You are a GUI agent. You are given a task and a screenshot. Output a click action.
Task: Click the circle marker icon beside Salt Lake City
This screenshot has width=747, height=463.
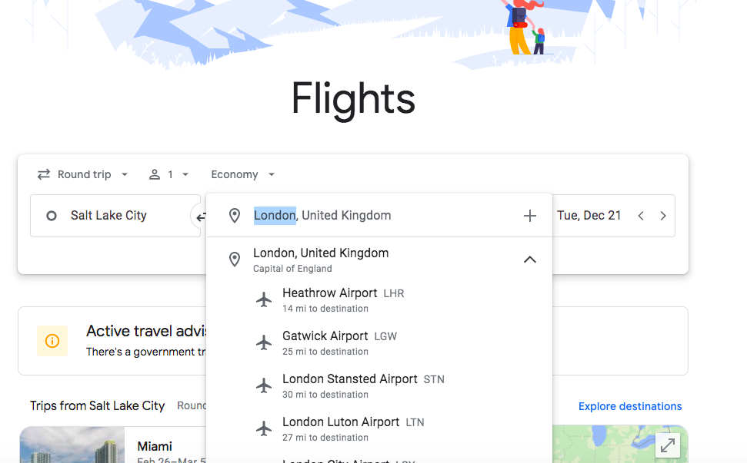(x=51, y=215)
